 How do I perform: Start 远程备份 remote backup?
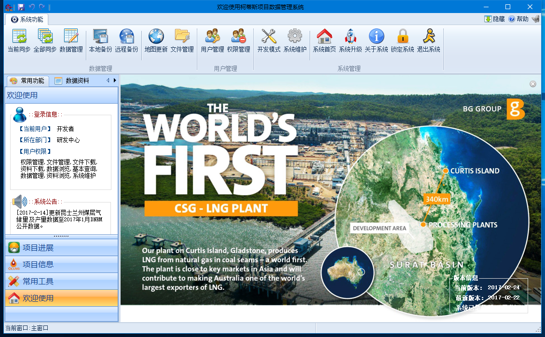coord(126,40)
